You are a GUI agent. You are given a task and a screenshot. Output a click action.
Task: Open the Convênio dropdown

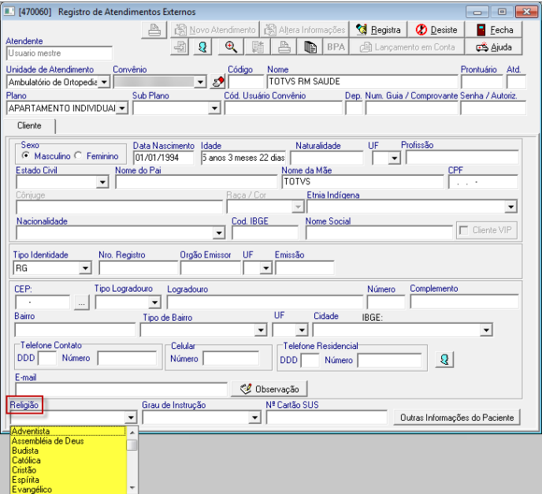200,82
